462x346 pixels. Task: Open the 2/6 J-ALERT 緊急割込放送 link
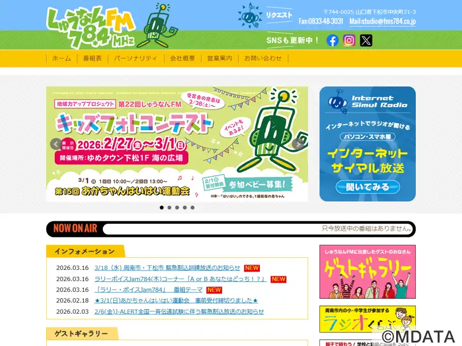click(179, 311)
